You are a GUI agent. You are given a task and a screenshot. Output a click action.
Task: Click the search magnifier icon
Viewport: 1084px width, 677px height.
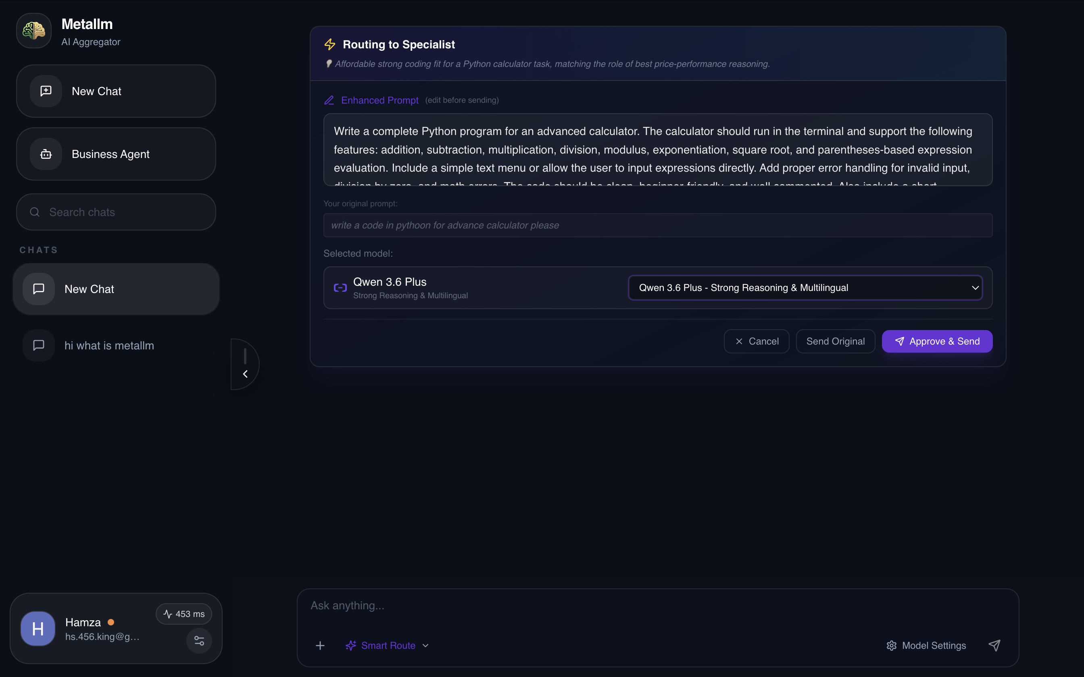point(35,212)
